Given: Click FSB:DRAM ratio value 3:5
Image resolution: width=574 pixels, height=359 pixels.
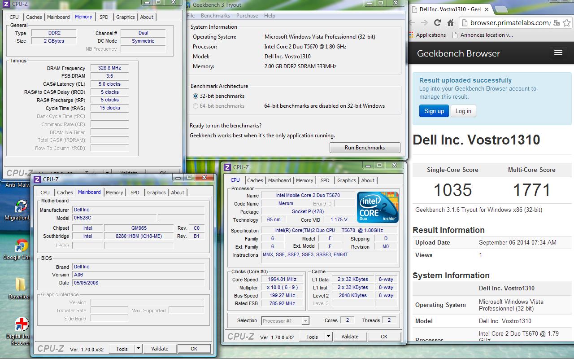Looking at the screenshot, I should point(110,76).
